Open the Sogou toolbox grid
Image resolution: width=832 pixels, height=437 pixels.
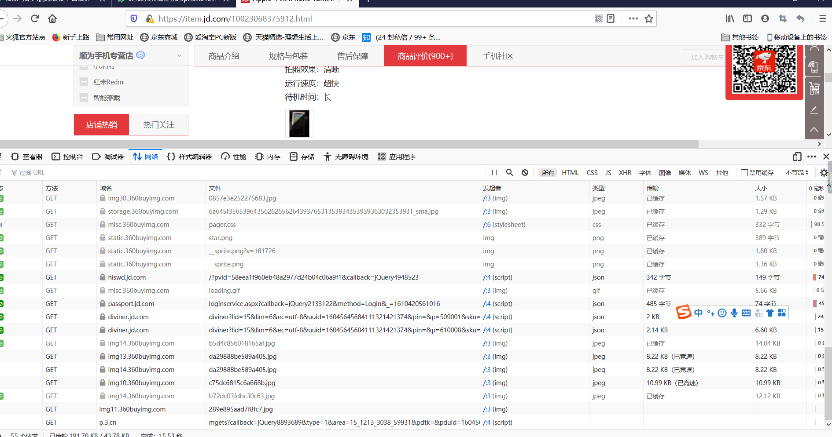[x=782, y=313]
